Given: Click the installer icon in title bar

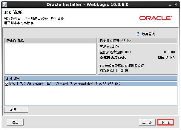Looking at the screenshot, I should [x=5, y=4].
